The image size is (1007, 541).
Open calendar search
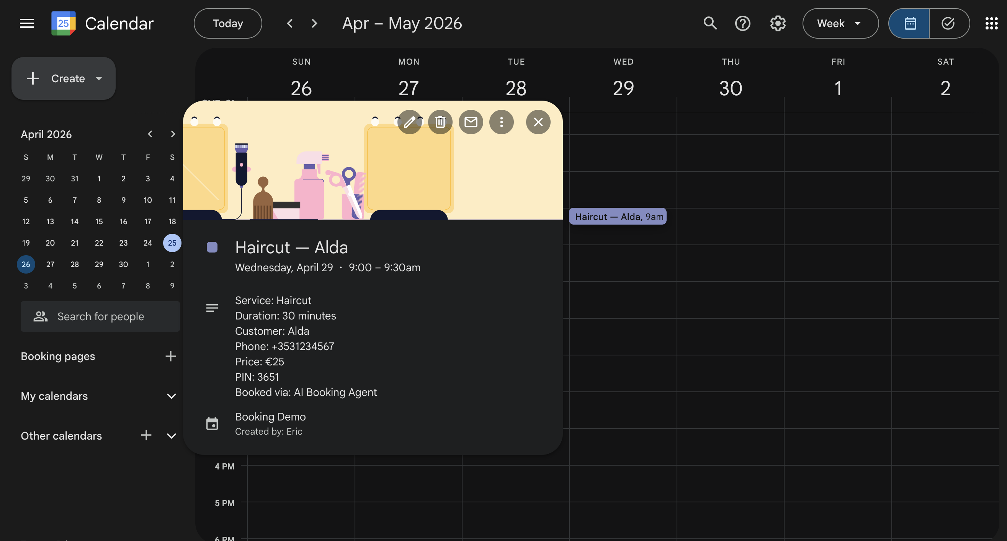tap(710, 23)
